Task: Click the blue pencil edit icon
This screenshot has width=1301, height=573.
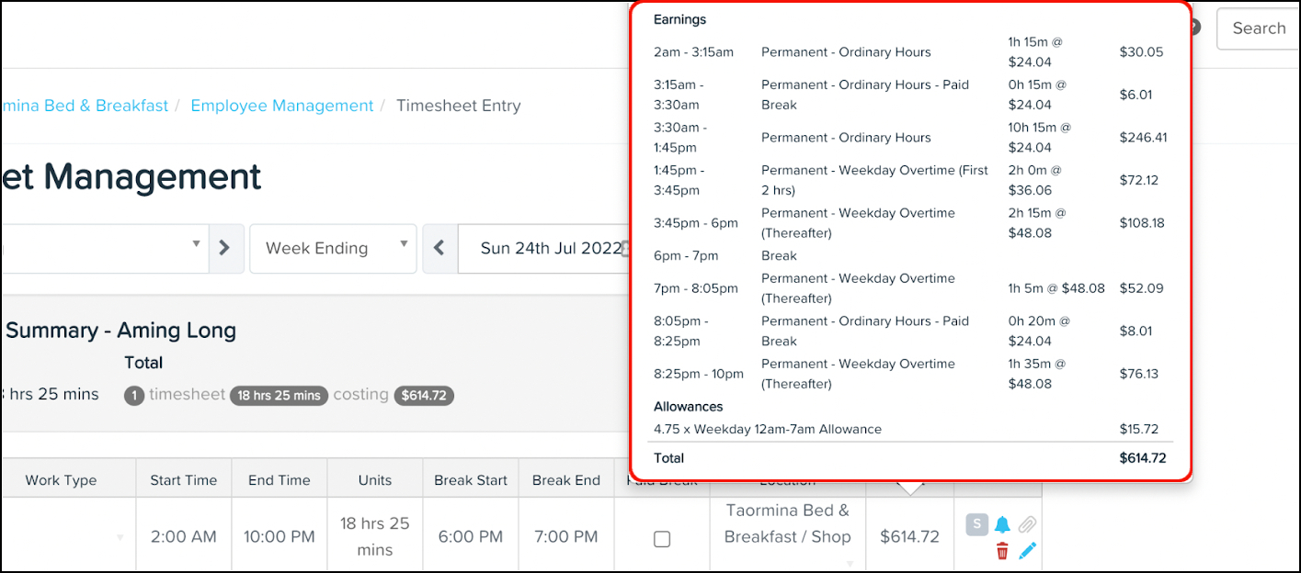Action: click(x=1028, y=551)
